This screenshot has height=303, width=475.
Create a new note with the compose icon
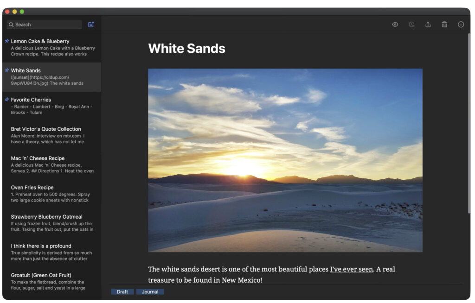click(x=91, y=25)
